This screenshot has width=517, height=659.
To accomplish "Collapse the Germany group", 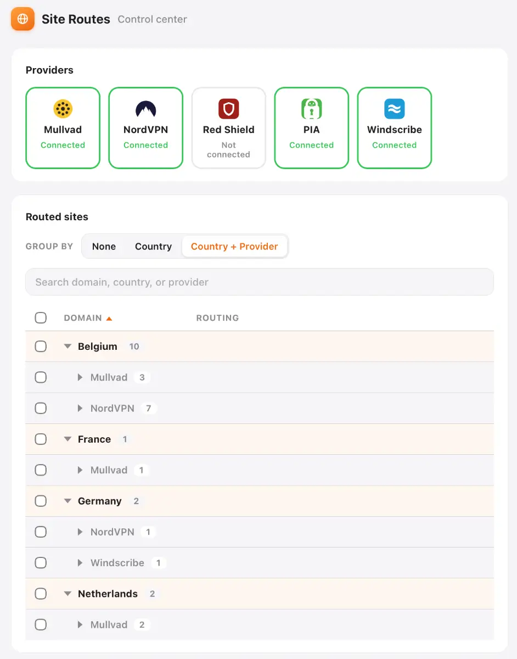I will (x=68, y=501).
